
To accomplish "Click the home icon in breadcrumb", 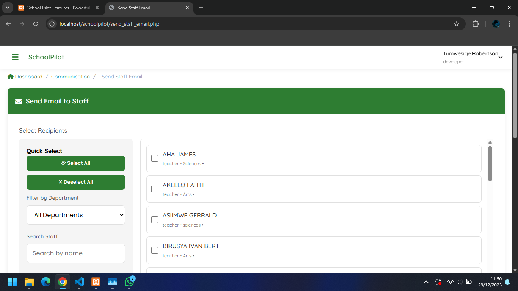I will tap(11, 77).
